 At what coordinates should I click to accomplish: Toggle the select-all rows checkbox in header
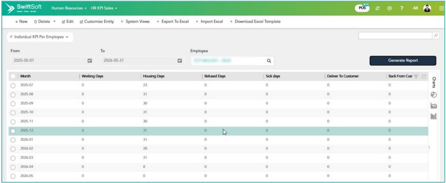click(x=13, y=76)
